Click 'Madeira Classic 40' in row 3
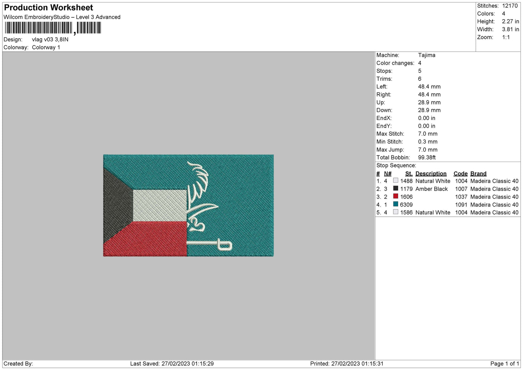The image size is (523, 370). point(494,197)
